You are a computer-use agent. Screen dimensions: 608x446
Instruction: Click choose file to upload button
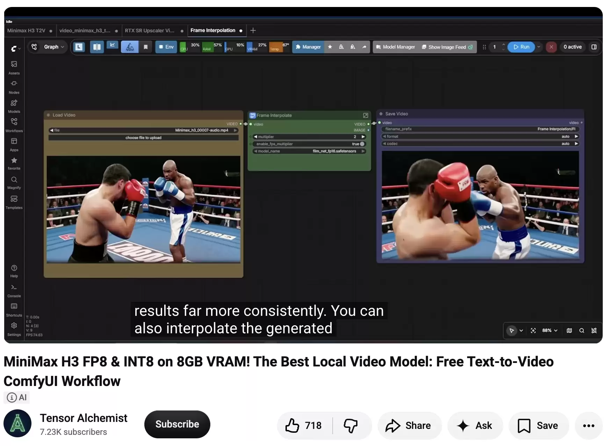pos(143,137)
